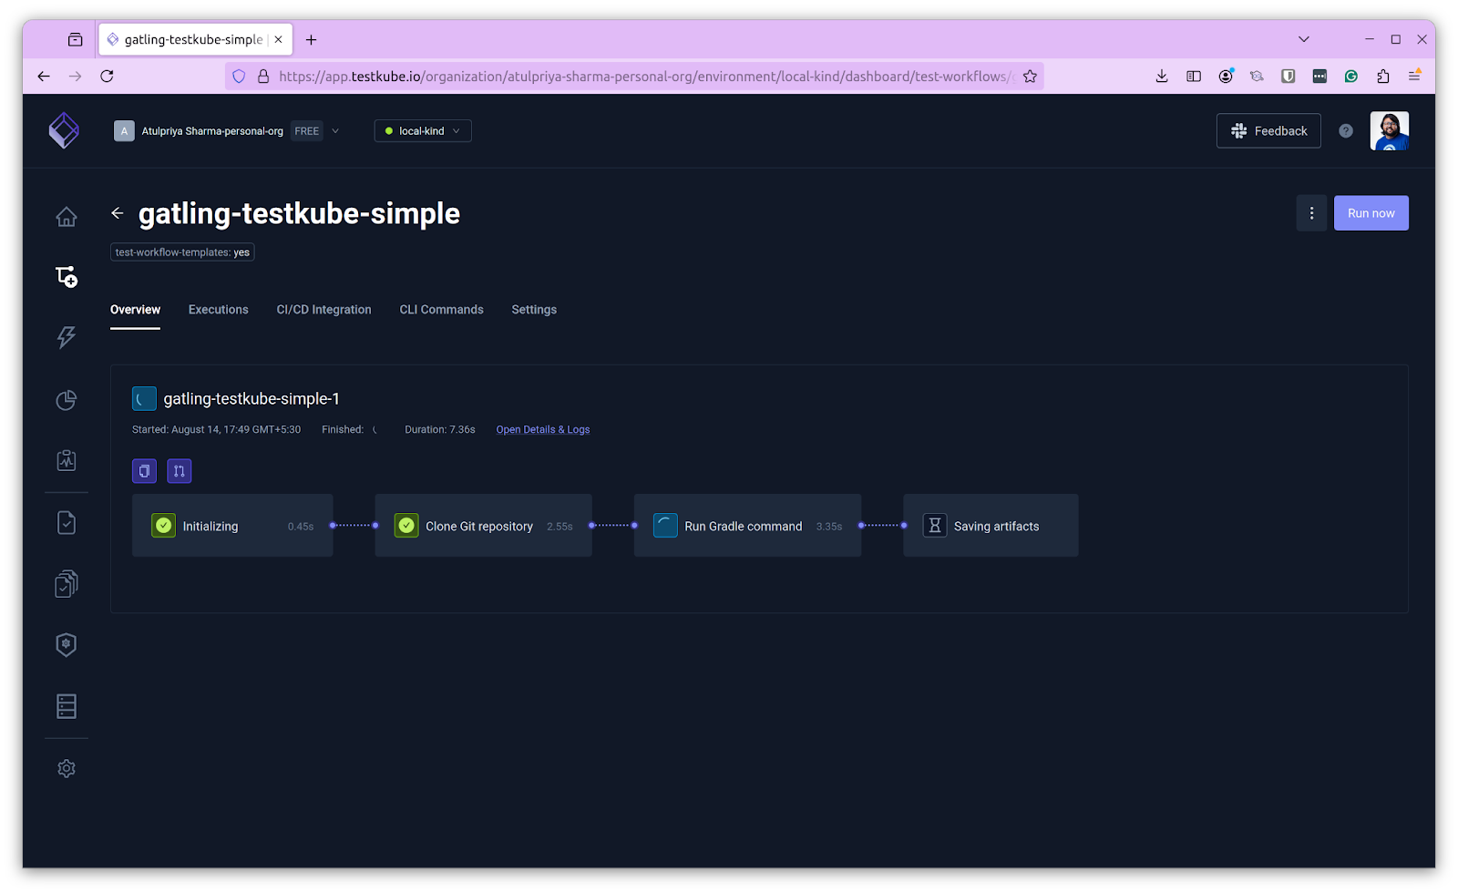Open environment settings gear in sidebar

pyautogui.click(x=67, y=768)
